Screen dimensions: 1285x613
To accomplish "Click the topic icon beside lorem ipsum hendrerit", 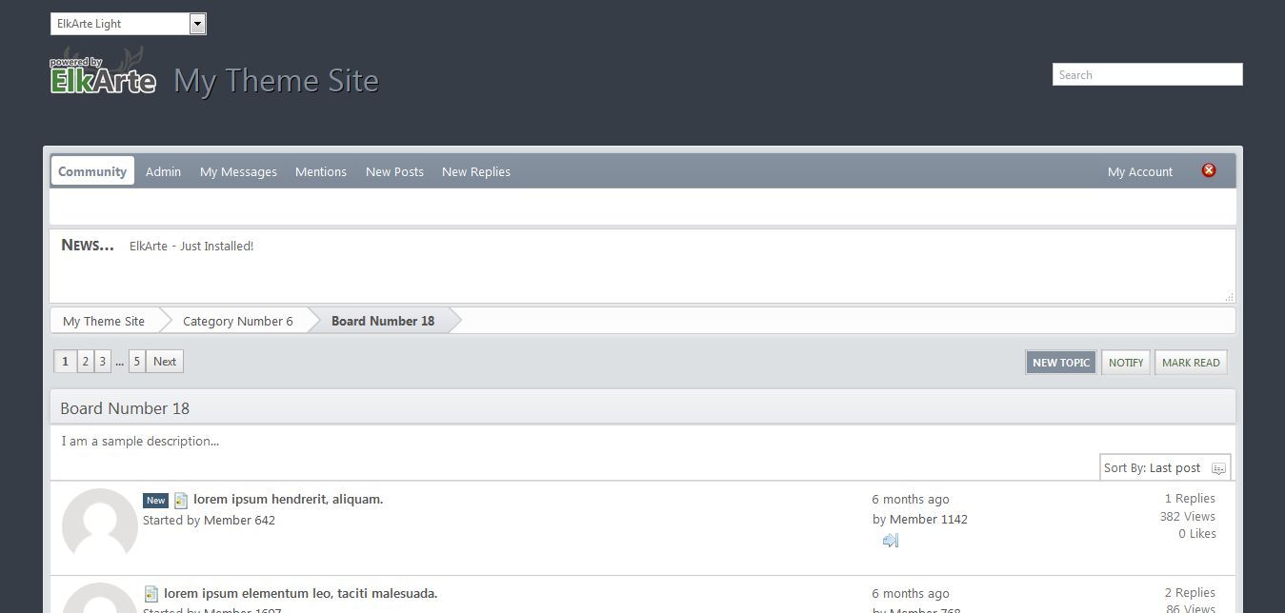I will coord(181,500).
